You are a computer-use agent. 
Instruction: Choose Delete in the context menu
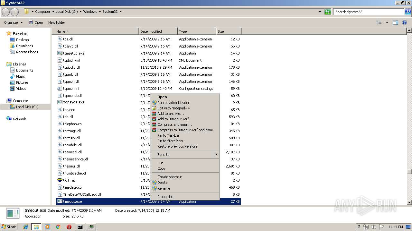185,183
